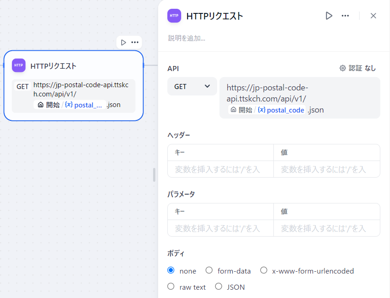The height and width of the screenshot is (298, 390).
Task: Click the 説明を追加 description field
Action: (x=187, y=38)
